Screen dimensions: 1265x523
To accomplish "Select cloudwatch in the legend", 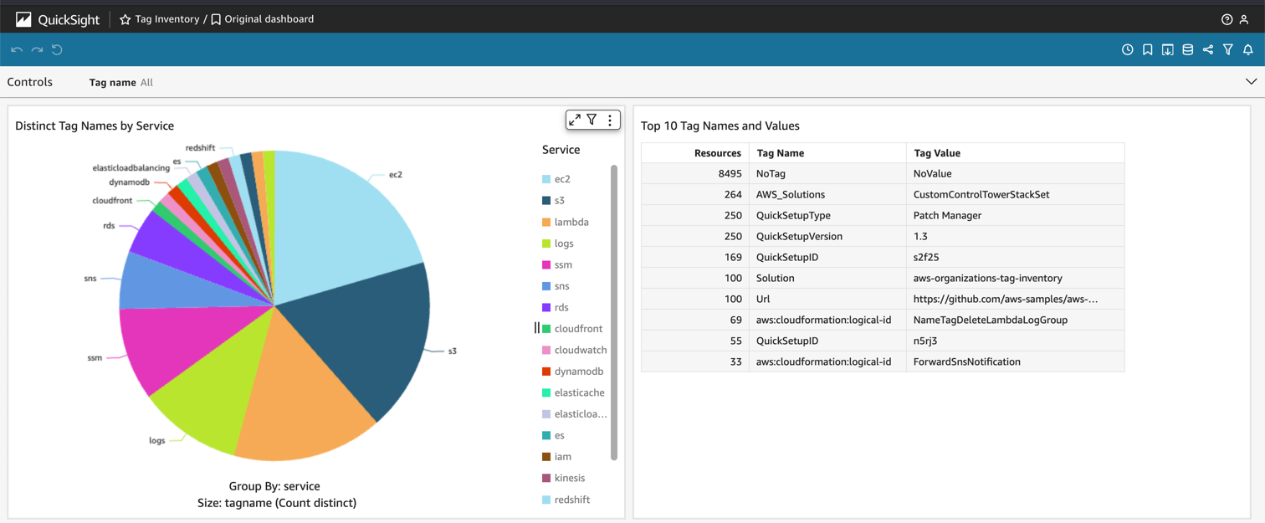I will [581, 350].
